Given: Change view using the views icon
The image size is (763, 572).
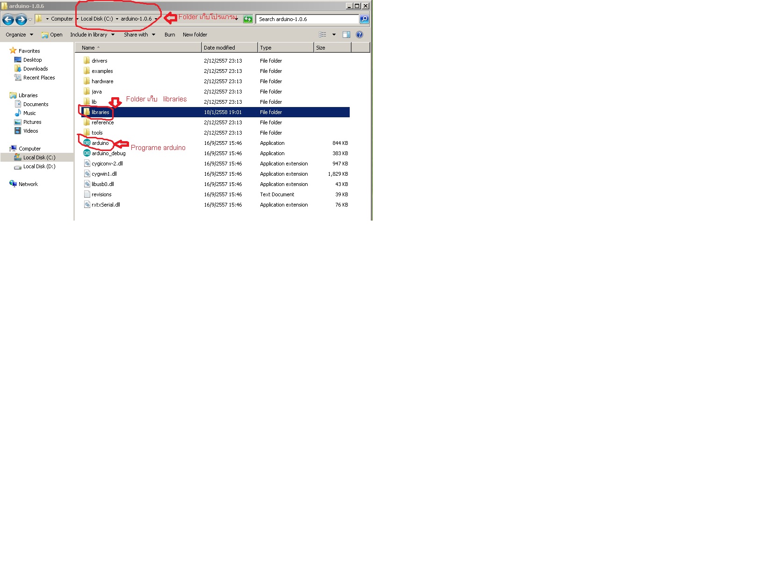Looking at the screenshot, I should (x=323, y=35).
